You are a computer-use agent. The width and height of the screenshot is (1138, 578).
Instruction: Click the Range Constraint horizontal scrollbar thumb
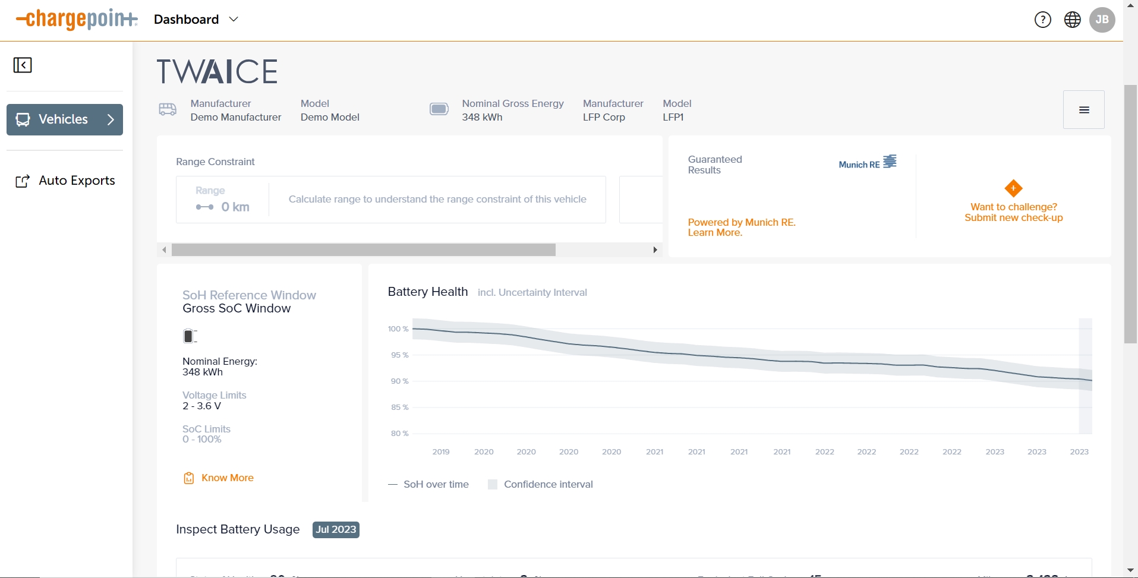point(364,250)
